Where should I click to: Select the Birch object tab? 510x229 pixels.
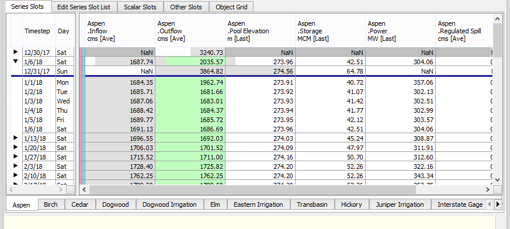[51, 204]
